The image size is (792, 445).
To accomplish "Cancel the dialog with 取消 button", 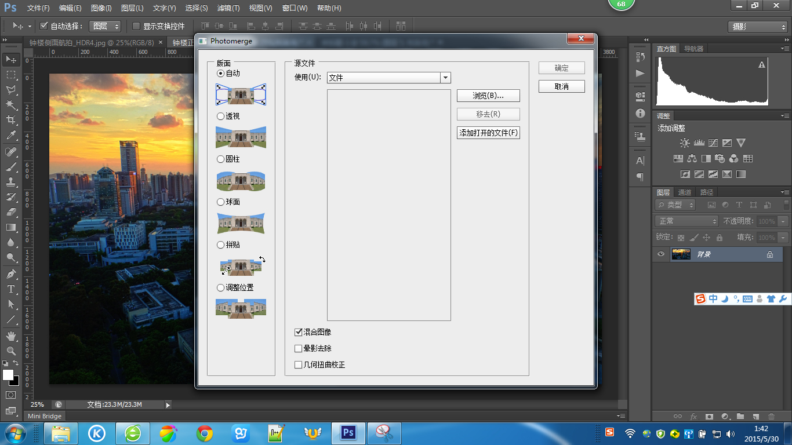I will 562,86.
